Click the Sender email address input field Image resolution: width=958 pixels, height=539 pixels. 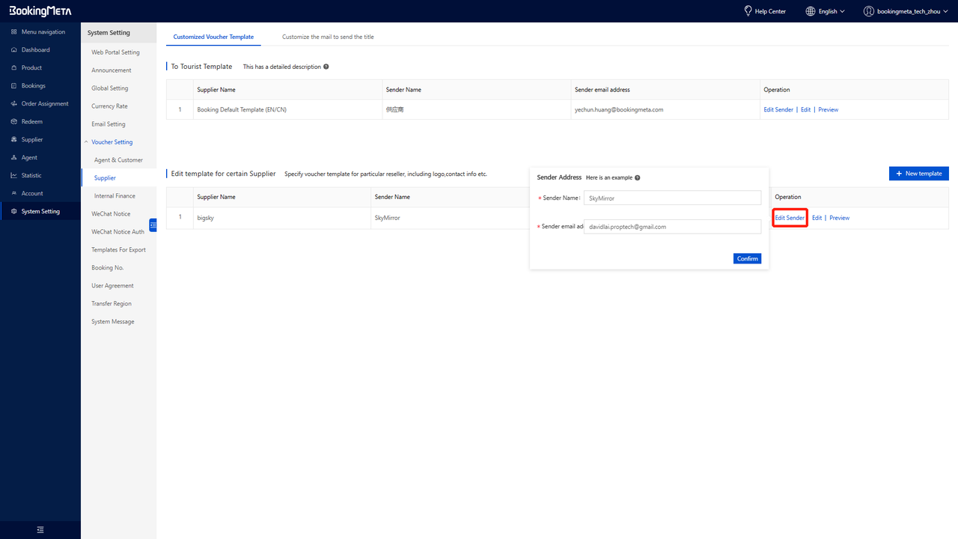[671, 226]
